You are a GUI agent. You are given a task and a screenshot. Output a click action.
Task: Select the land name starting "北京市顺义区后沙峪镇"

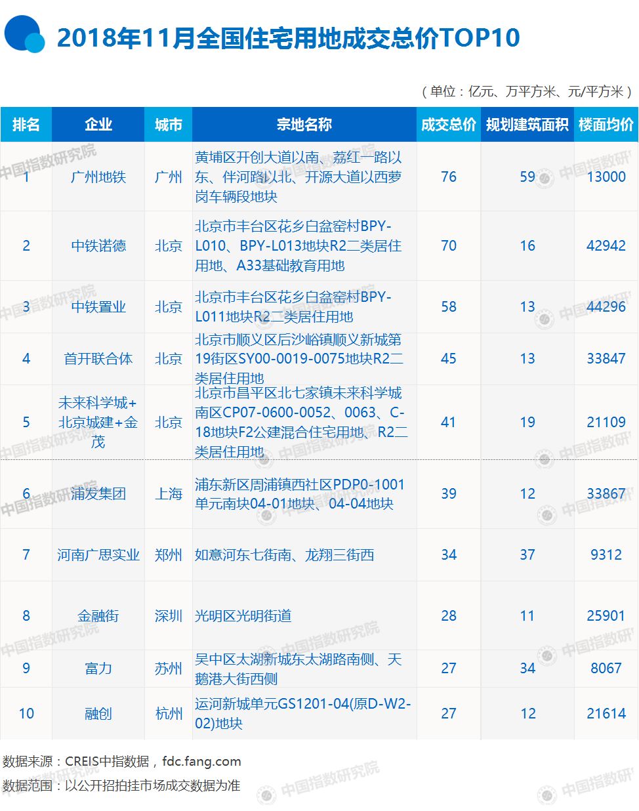tap(299, 359)
